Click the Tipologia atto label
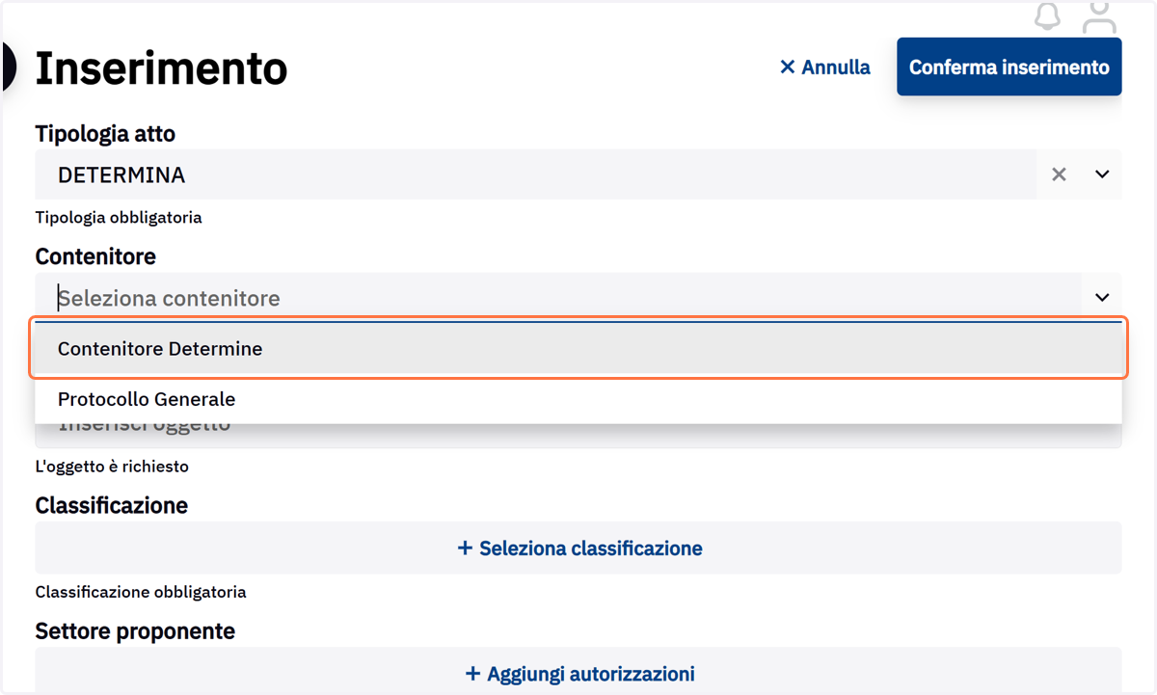This screenshot has width=1157, height=695. pyautogui.click(x=105, y=134)
